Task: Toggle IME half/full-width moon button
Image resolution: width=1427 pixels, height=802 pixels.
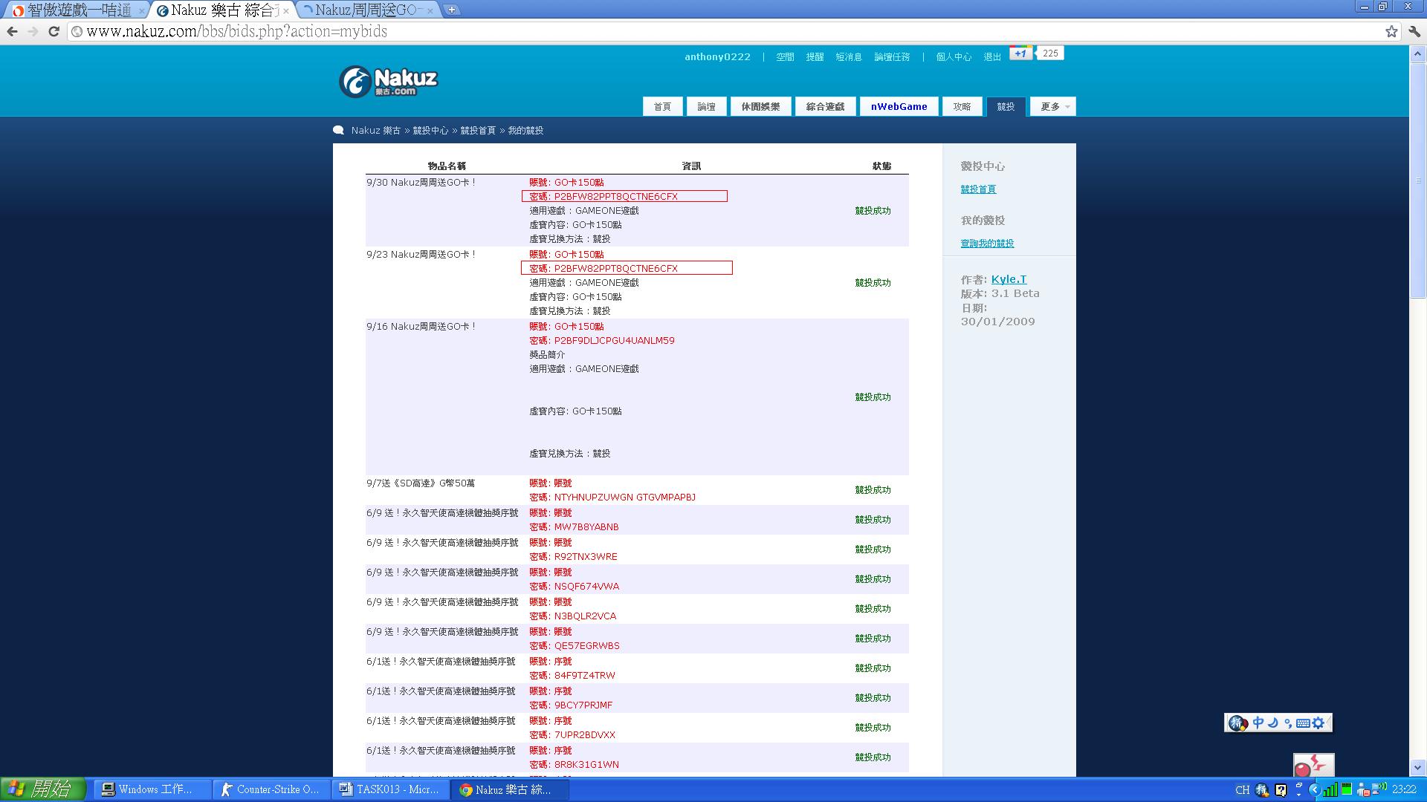Action: [x=1272, y=723]
